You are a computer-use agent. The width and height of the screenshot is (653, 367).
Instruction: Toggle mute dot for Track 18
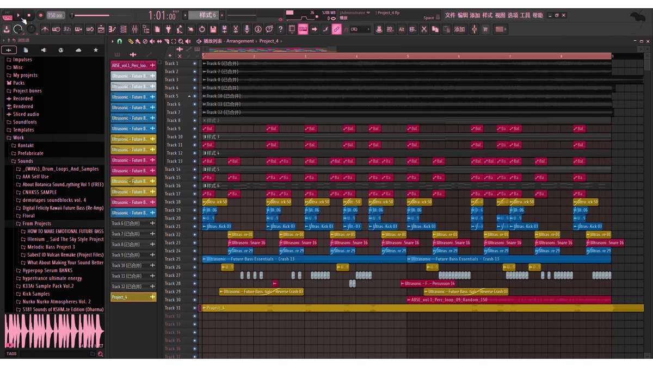(195, 202)
